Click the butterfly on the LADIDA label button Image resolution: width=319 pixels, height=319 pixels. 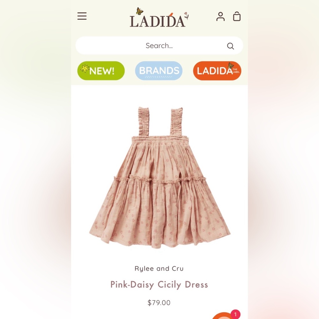coord(231,65)
